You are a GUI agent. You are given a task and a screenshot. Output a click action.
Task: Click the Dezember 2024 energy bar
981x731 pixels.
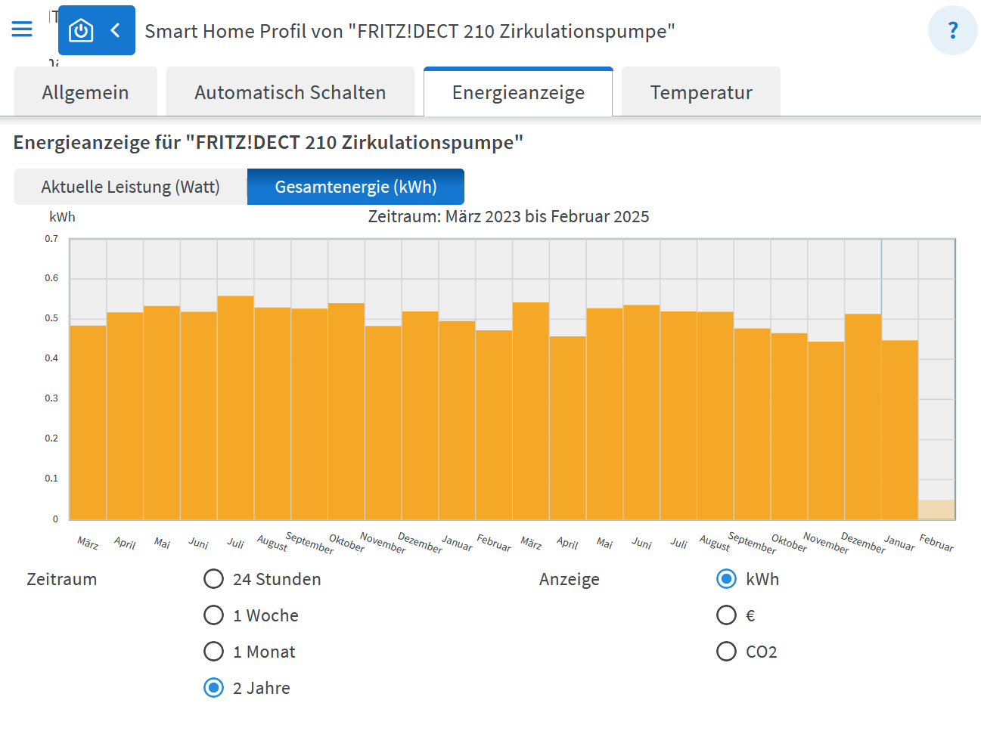863,416
